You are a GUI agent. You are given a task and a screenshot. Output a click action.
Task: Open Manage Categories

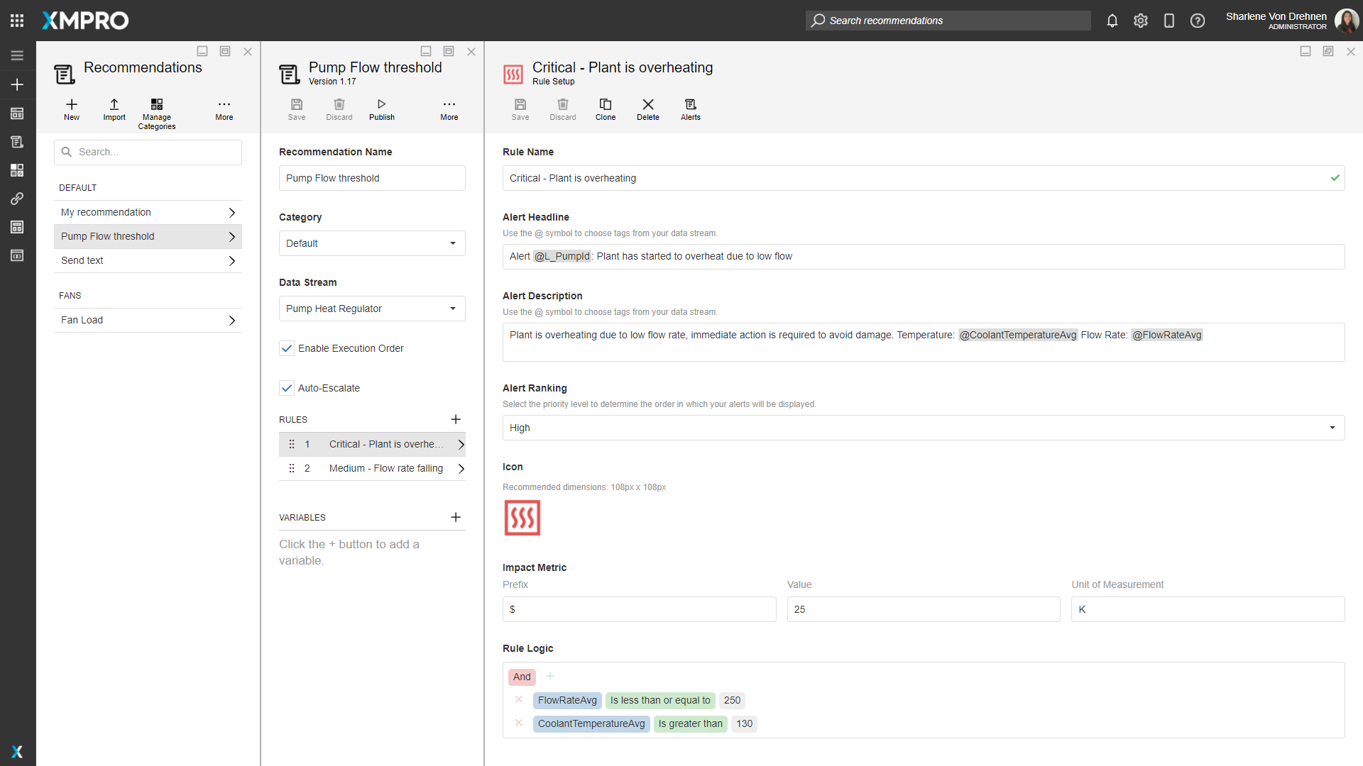pyautogui.click(x=157, y=114)
